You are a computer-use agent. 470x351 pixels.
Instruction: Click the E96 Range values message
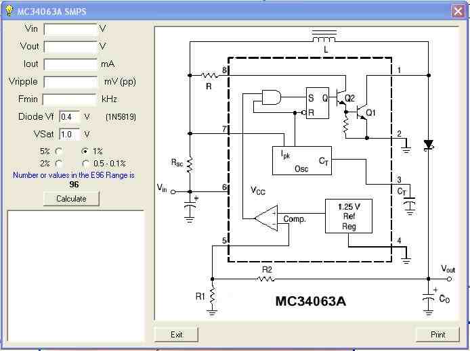(x=73, y=175)
